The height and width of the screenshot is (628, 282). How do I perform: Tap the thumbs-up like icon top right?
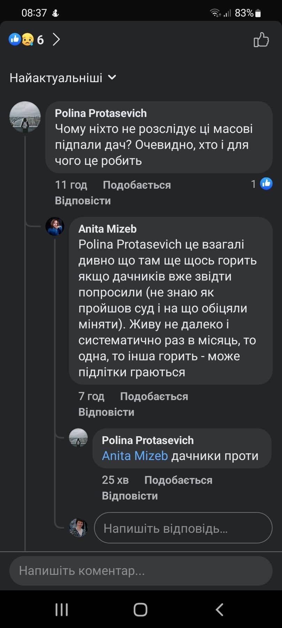(261, 40)
